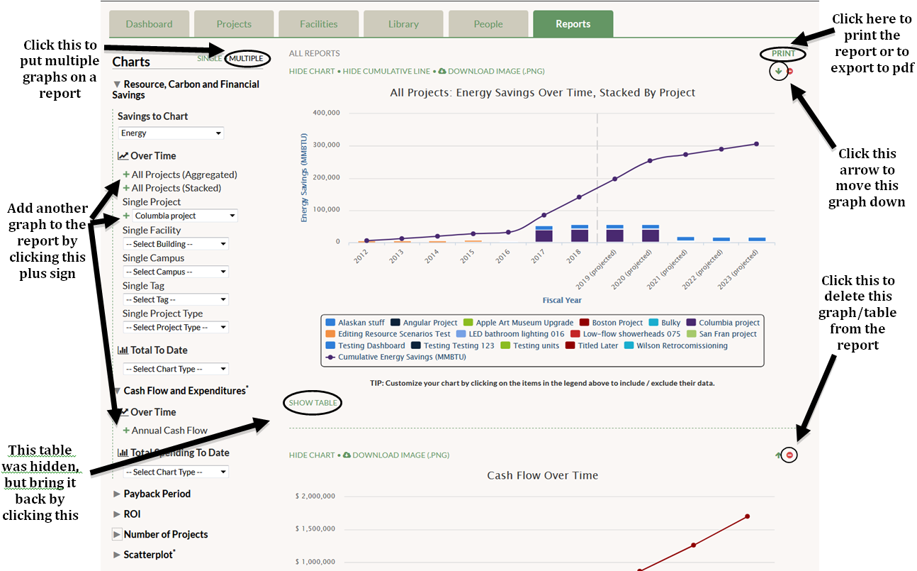
Task: Toggle Testing Testing 123 legend entry
Action: click(x=453, y=346)
